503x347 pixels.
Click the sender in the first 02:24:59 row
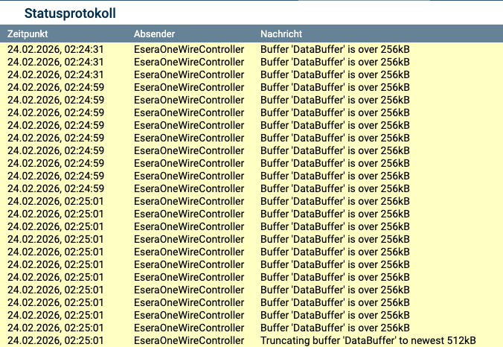[x=189, y=87]
